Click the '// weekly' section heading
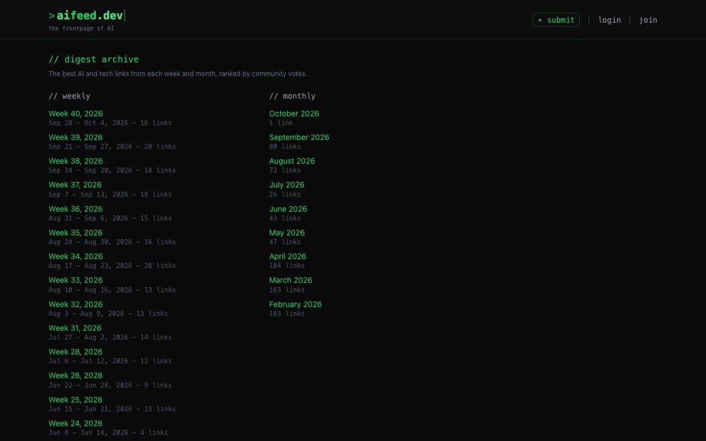This screenshot has height=441, width=706. click(x=69, y=96)
